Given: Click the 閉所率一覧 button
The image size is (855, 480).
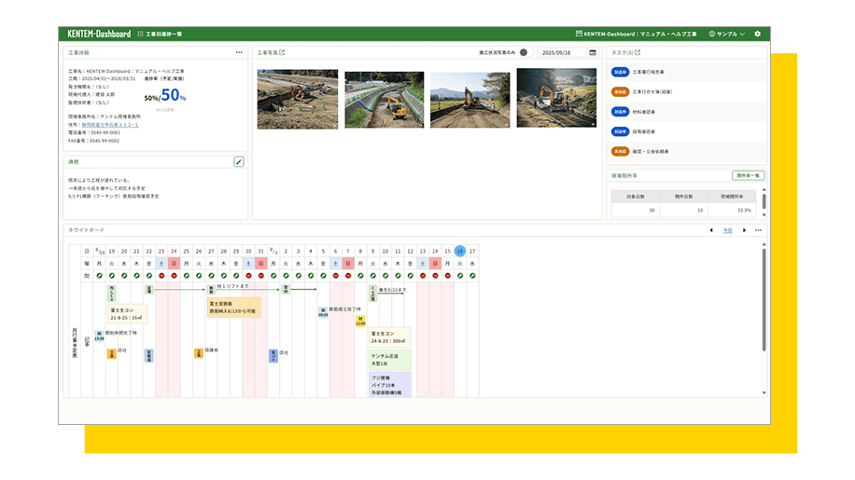Looking at the screenshot, I should click(749, 175).
